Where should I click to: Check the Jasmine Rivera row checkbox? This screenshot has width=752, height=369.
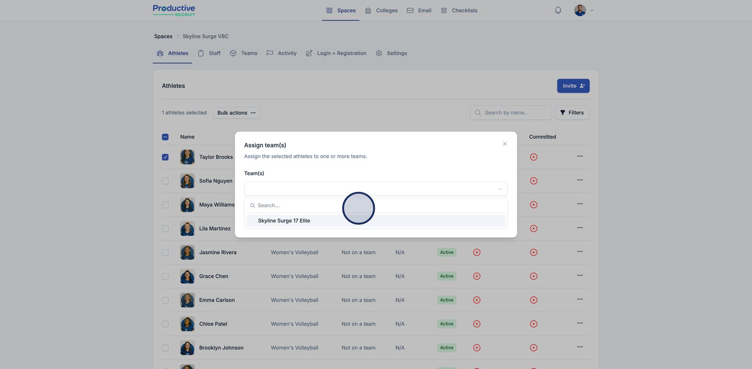165,252
